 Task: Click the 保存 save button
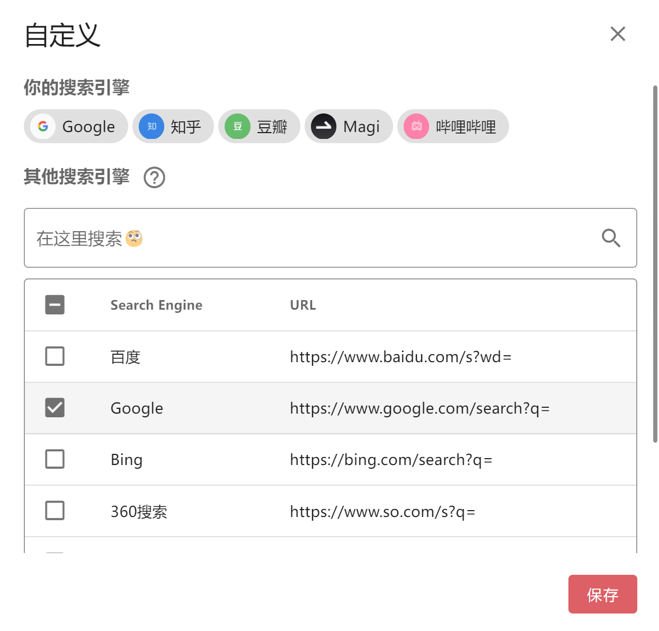point(603,594)
